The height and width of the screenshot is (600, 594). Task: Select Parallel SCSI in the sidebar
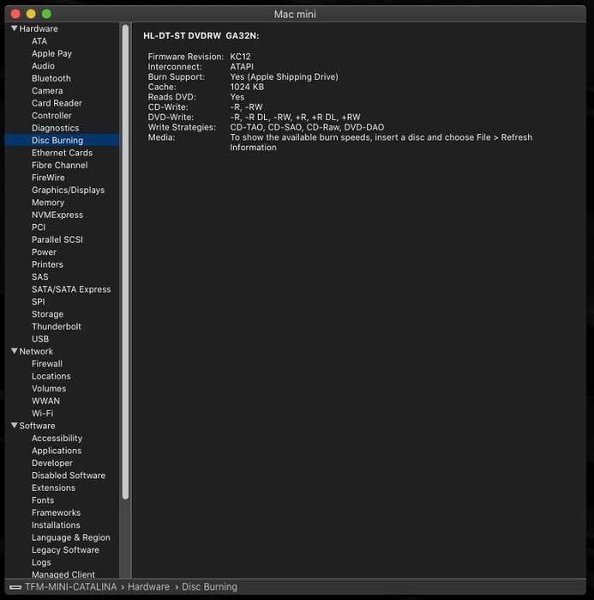pos(57,239)
